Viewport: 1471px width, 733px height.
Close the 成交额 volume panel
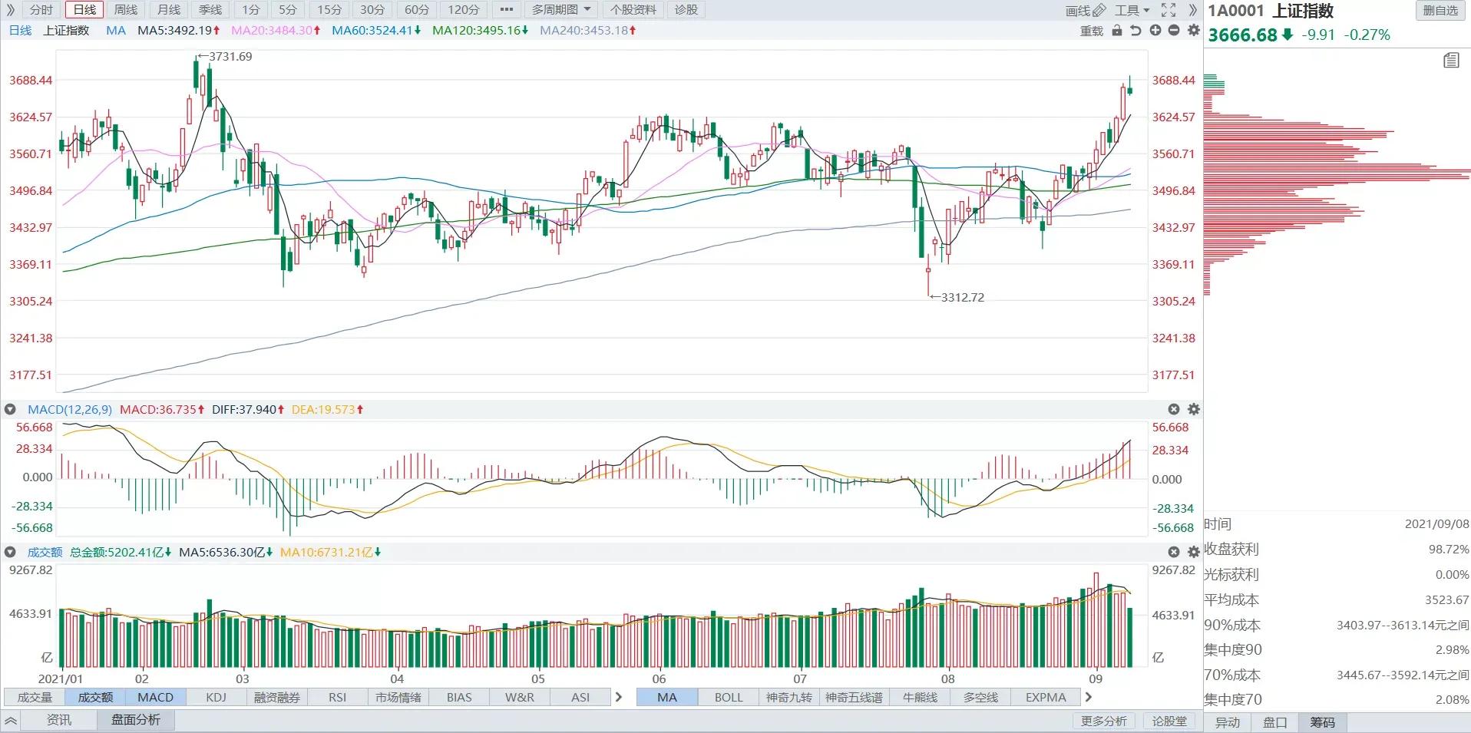pos(1174,552)
